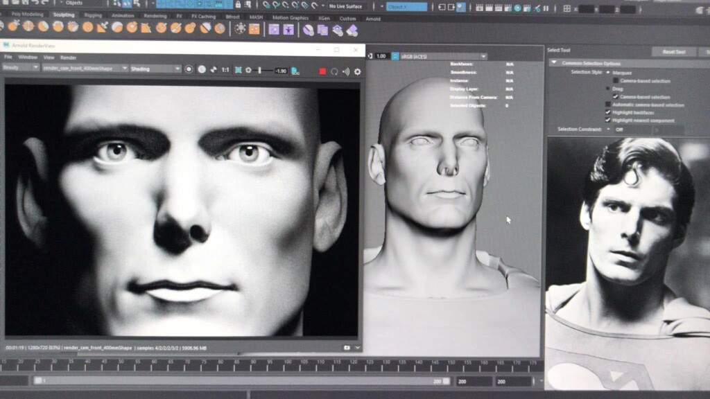Open the No Live Surface field
Viewport: 710px width, 399px height.
click(x=347, y=6)
